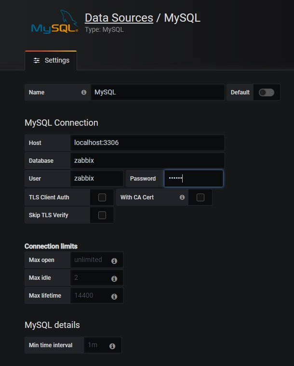The image size is (294, 366).
Task: Click the sliders icon on the Settings tab
Action: tap(37, 61)
